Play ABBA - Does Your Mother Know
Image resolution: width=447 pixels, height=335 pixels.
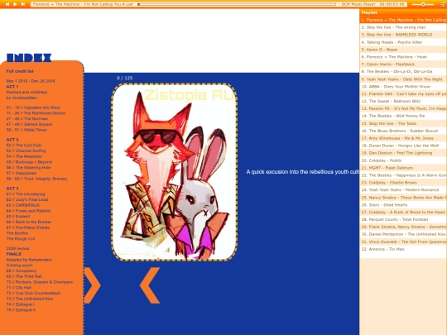pyautogui.click(x=403, y=87)
